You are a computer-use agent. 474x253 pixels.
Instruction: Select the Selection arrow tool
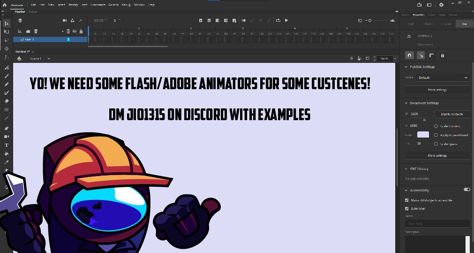tap(7, 23)
